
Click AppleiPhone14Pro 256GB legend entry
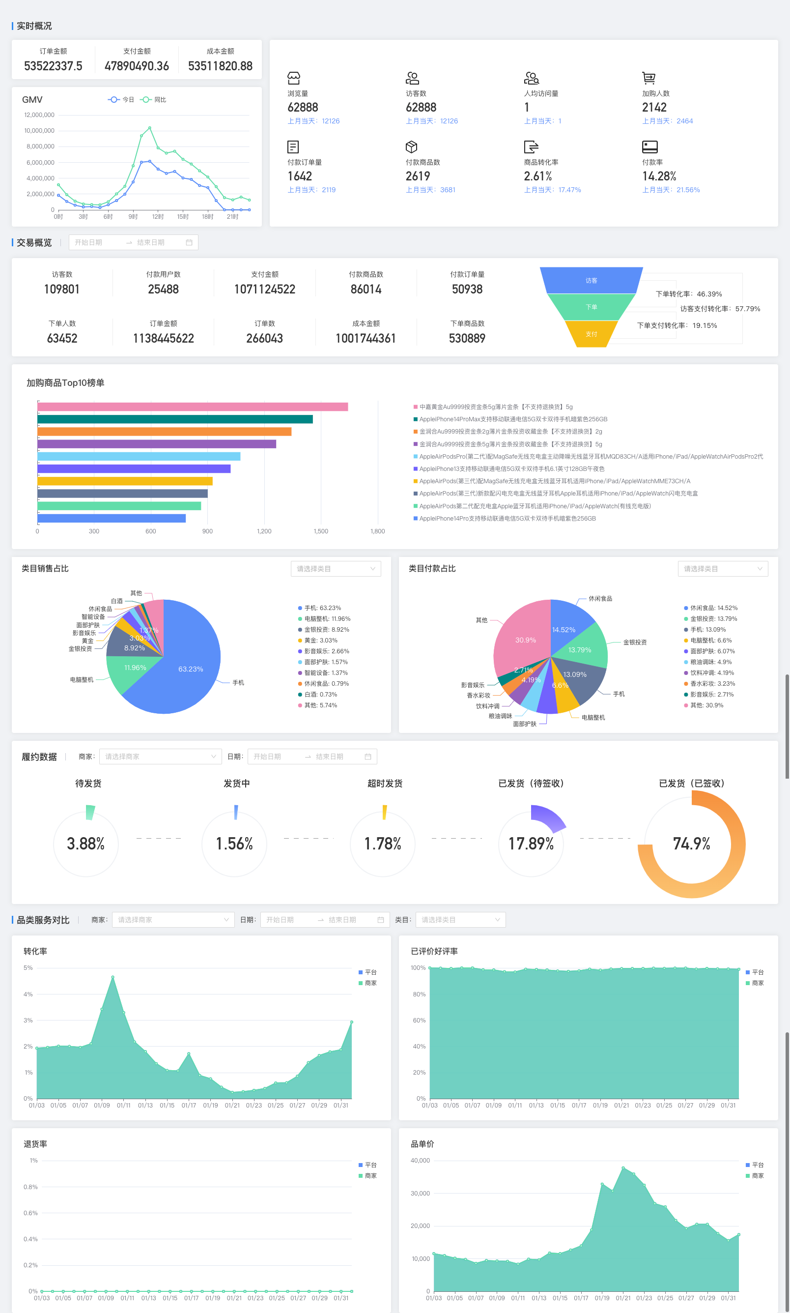pos(504,518)
